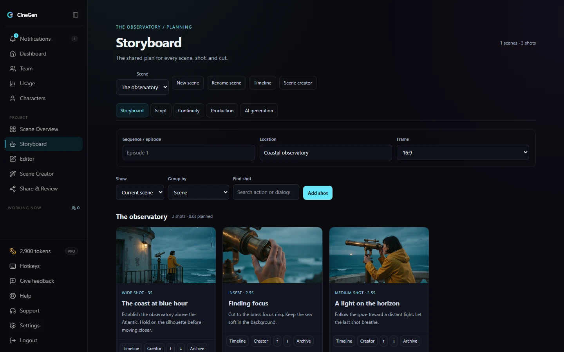Image resolution: width=564 pixels, height=352 pixels.
Task: Launch Scene Creator wand icon
Action: coord(13,174)
